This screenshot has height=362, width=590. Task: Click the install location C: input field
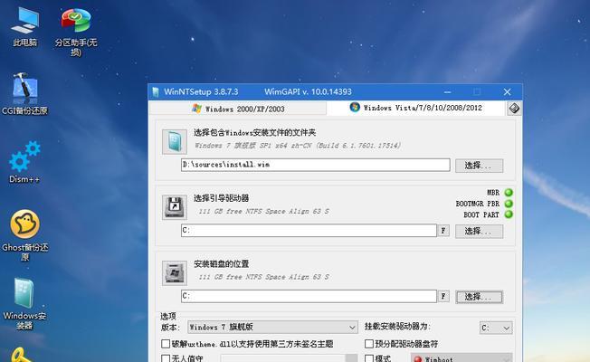point(309,296)
